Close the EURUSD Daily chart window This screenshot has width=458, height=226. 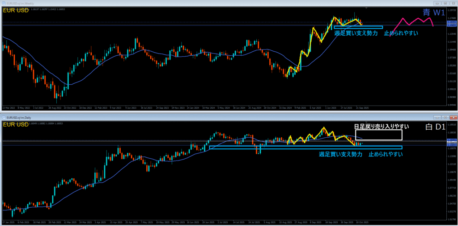pyautogui.click(x=453, y=118)
